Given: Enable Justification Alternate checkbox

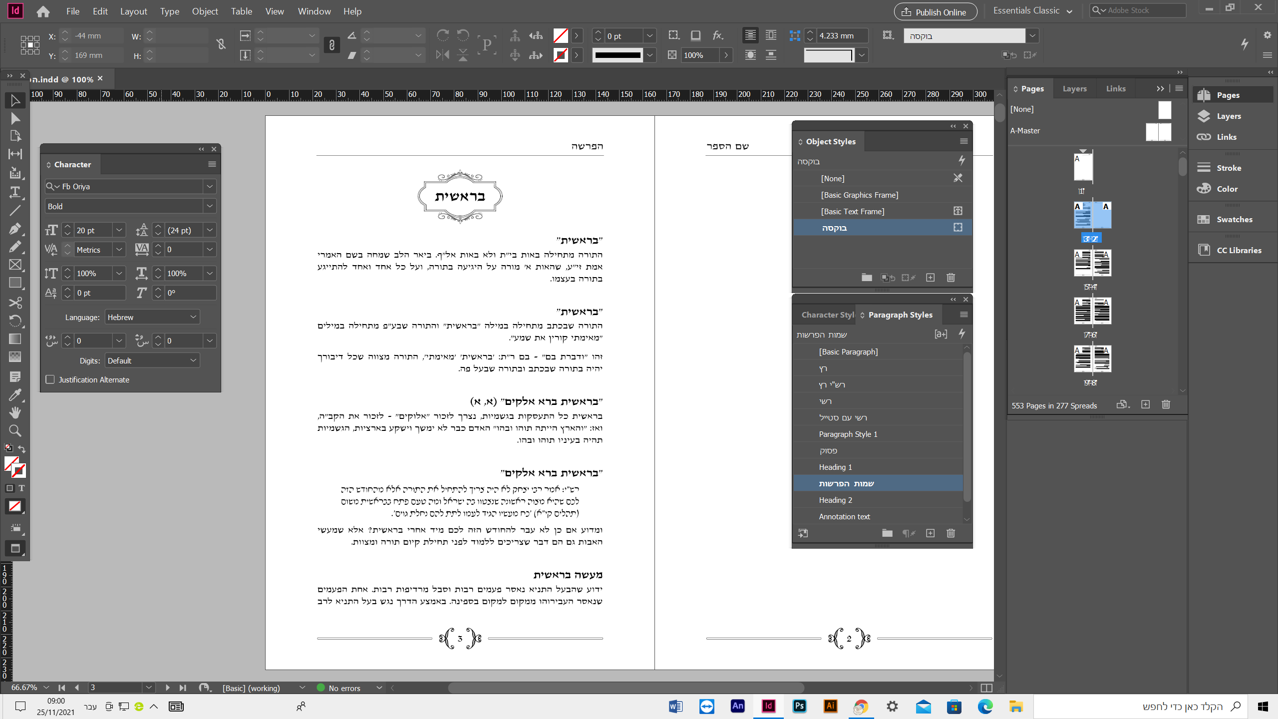Looking at the screenshot, I should (50, 379).
